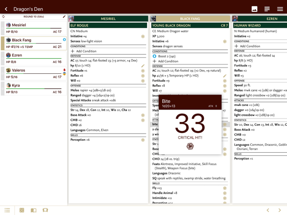Open the MESIRIEL column header
287x215 pixels.
pos(108,19)
